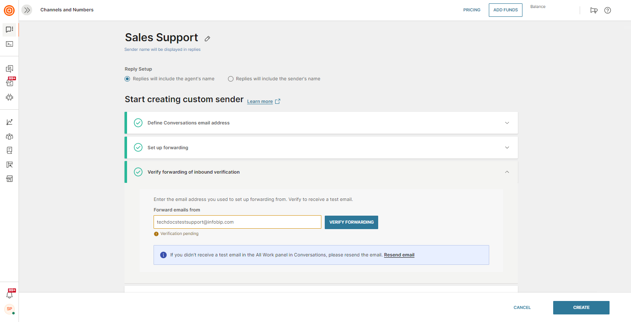Click the chatbot robot icon in sidebar
This screenshot has height=322, width=631.
click(9, 97)
